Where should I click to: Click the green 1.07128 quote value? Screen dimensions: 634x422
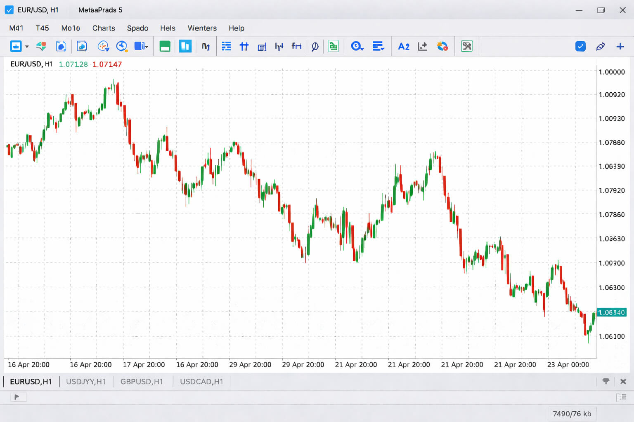coord(73,64)
